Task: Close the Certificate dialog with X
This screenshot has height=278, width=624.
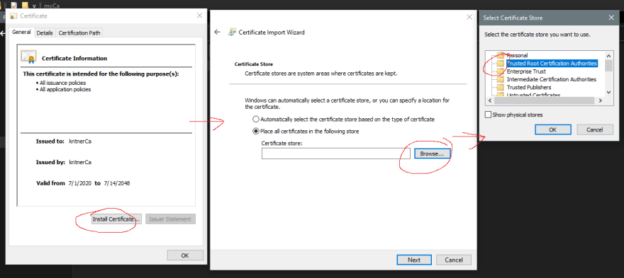Action: point(199,16)
